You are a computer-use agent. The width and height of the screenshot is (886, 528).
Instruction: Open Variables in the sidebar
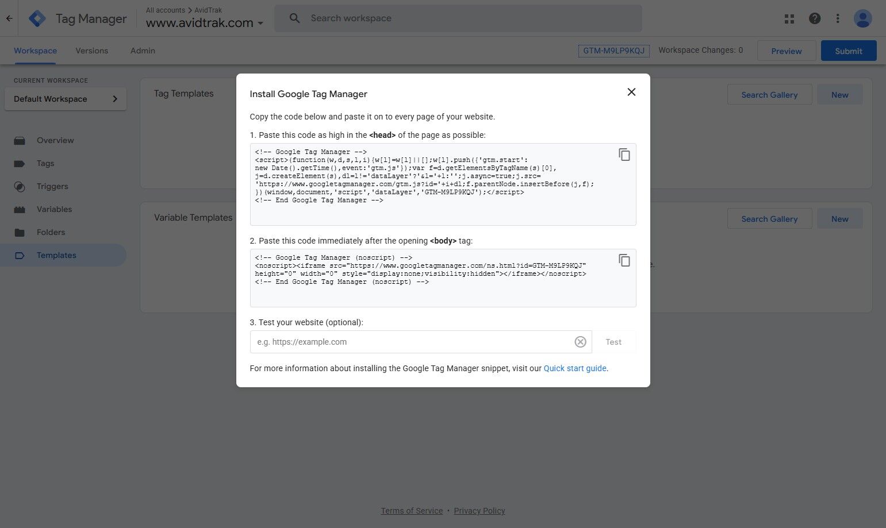(63, 209)
